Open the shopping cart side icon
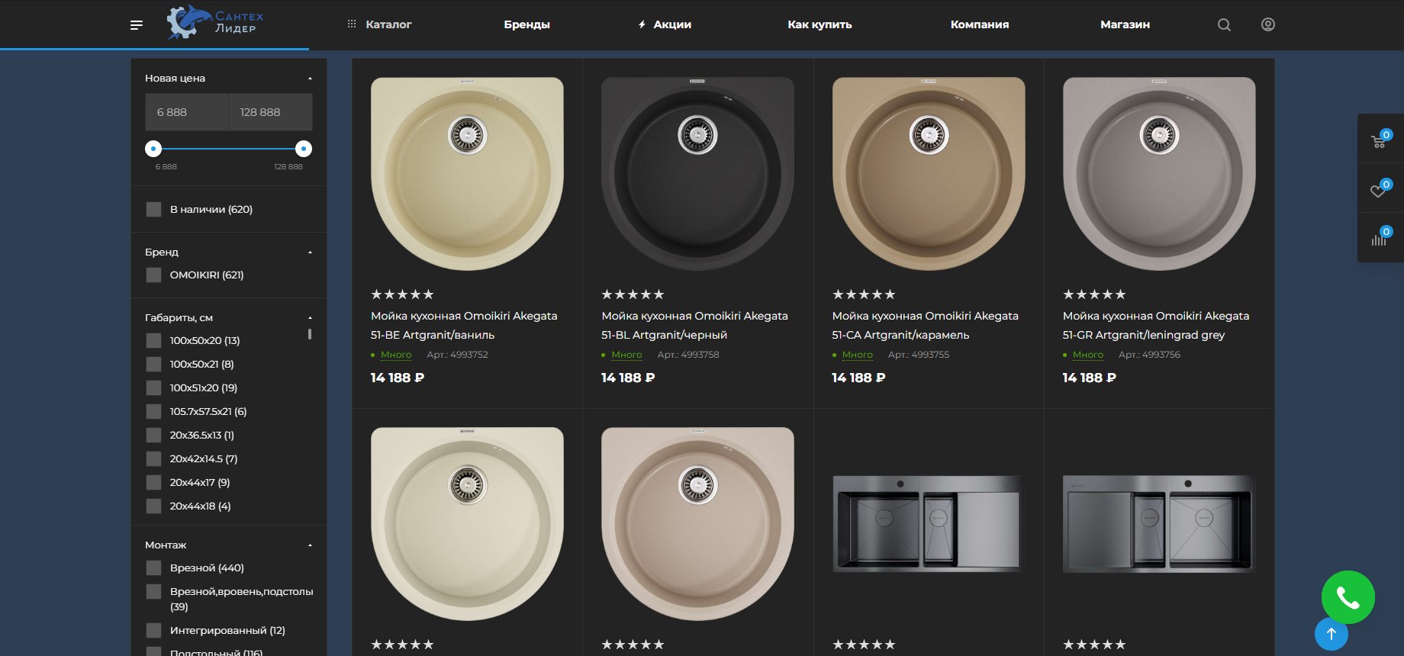The width and height of the screenshot is (1404, 656). [x=1380, y=140]
